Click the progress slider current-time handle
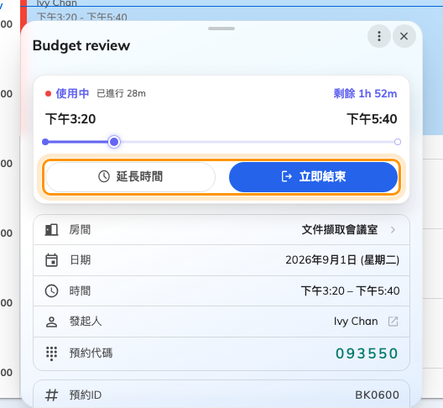Image resolution: width=443 pixels, height=408 pixels. pyautogui.click(x=114, y=142)
